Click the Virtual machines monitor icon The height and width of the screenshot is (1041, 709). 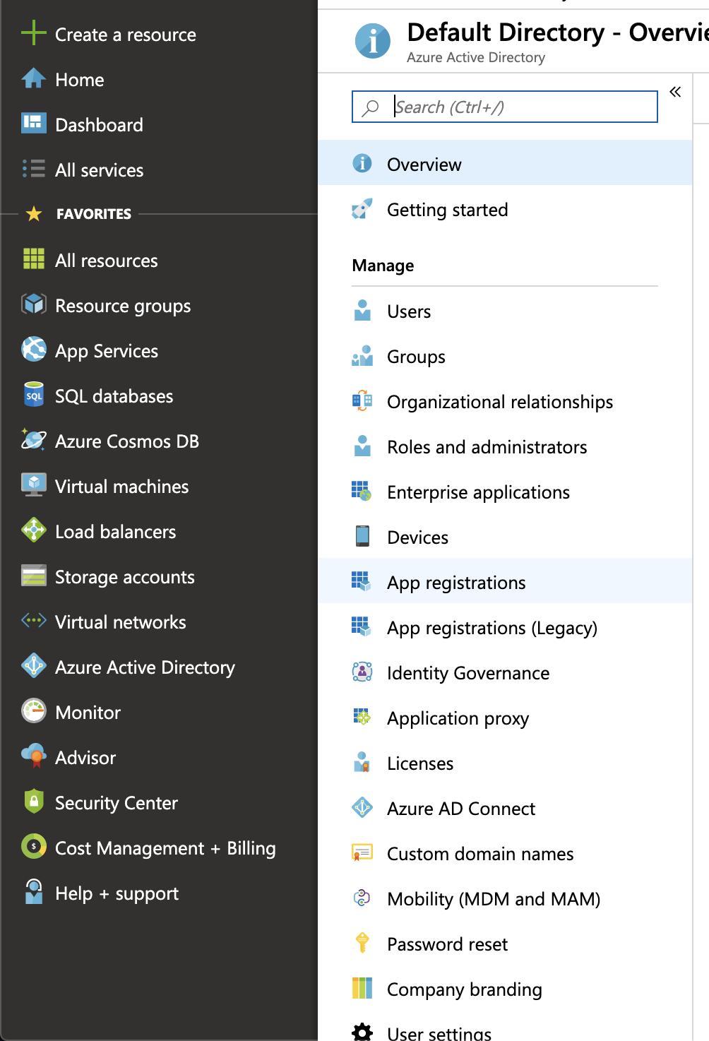33,485
